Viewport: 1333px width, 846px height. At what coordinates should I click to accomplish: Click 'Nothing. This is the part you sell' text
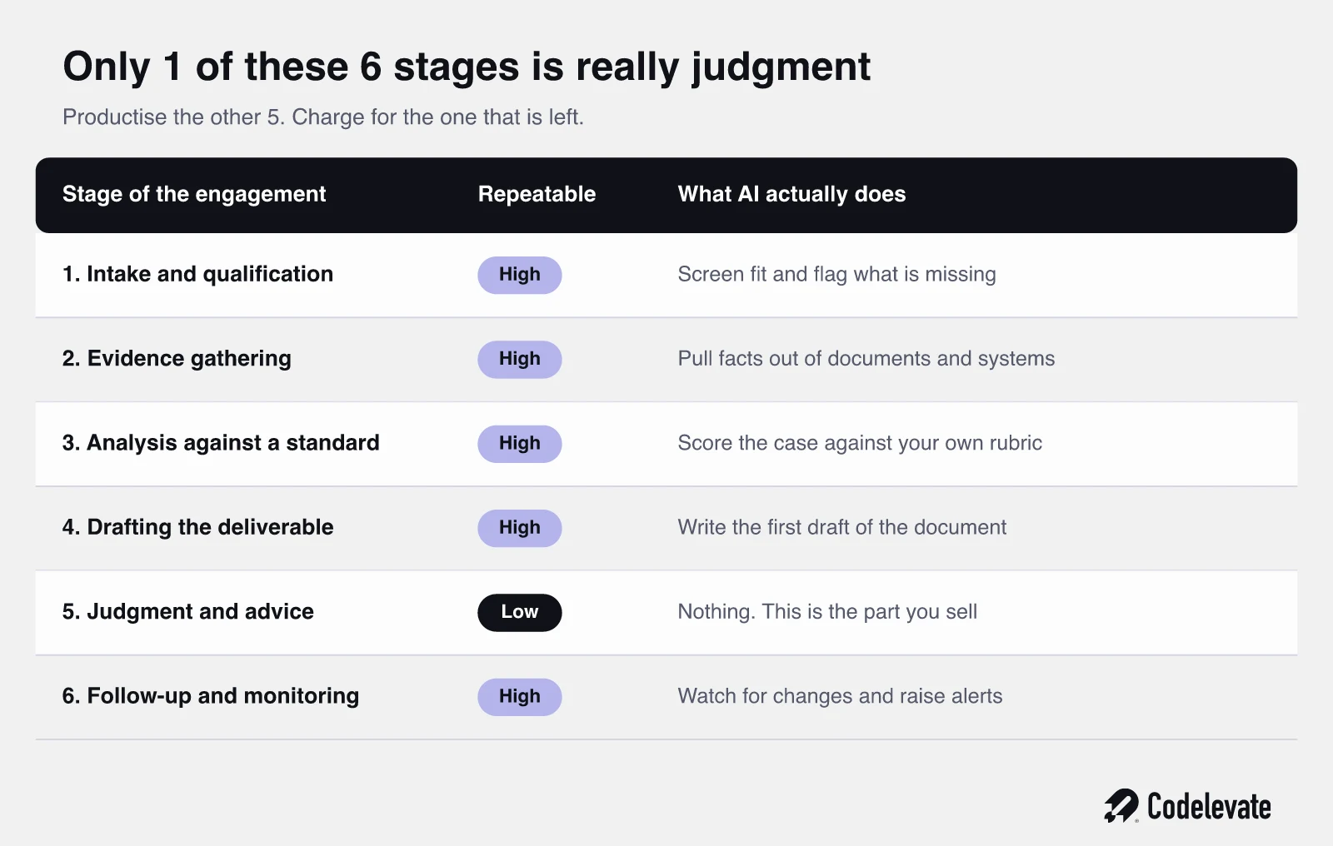827,612
